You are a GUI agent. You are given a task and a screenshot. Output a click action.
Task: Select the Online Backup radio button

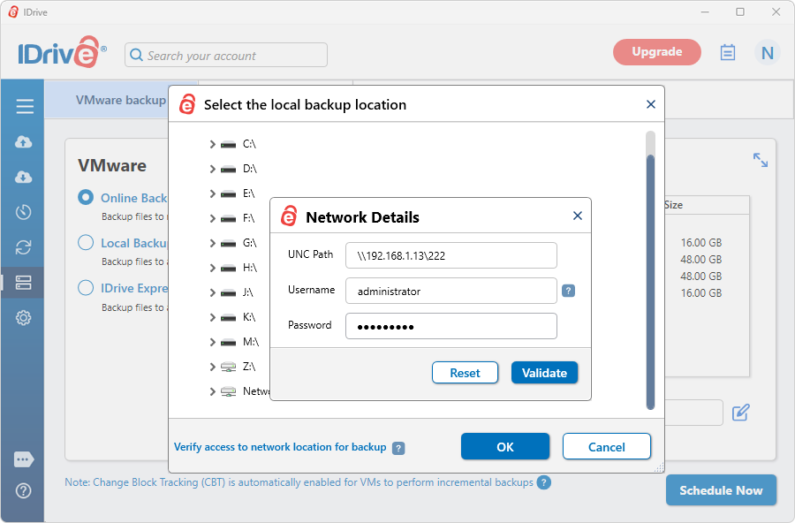pyautogui.click(x=86, y=197)
